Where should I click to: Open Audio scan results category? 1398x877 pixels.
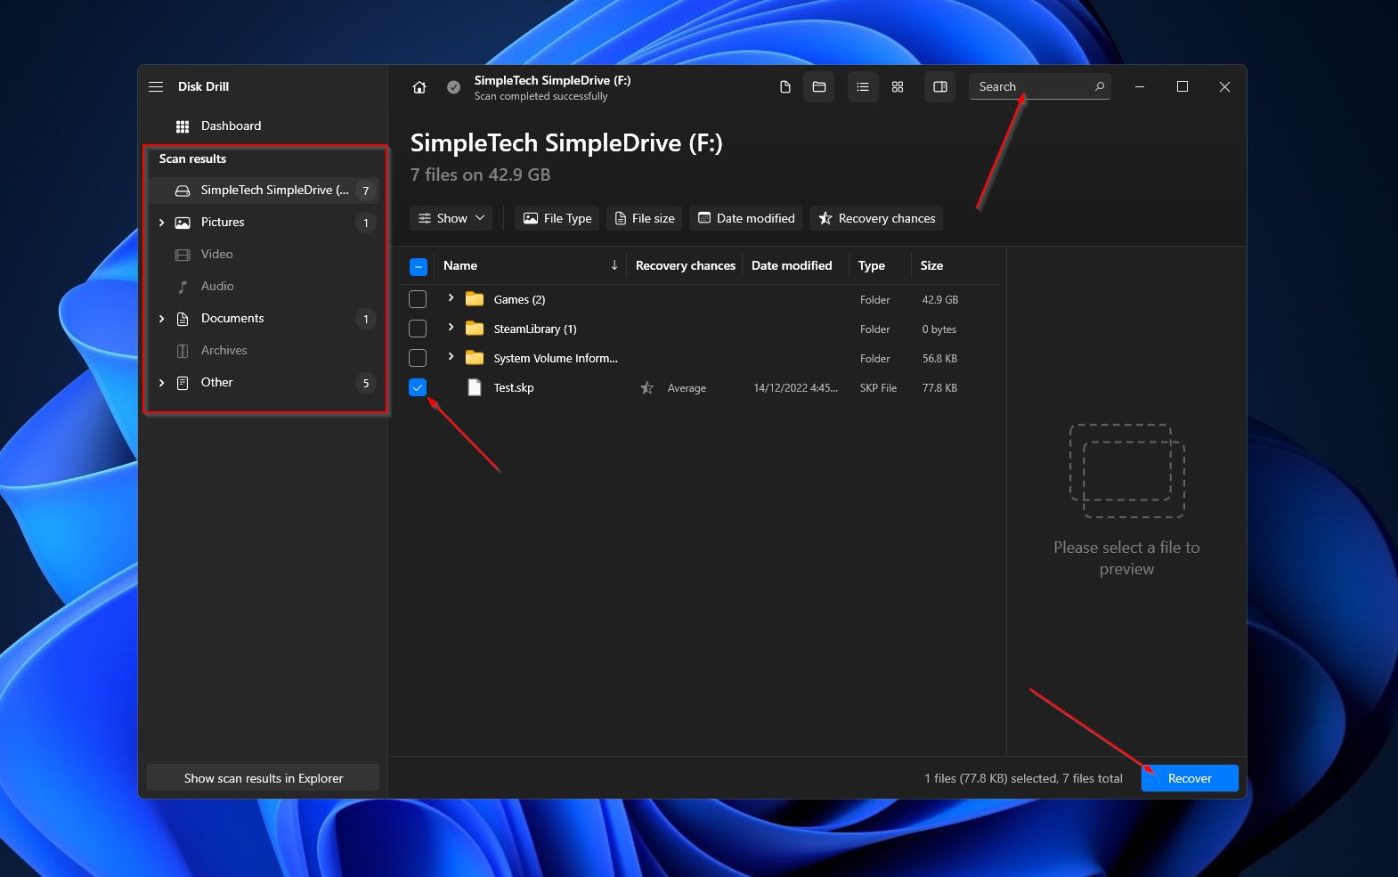(x=263, y=287)
